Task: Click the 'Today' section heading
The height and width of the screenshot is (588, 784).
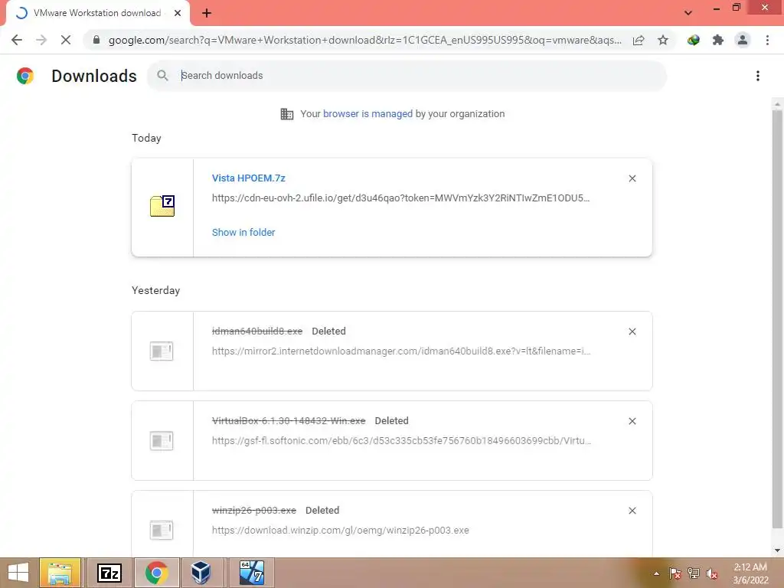Action: [146, 138]
